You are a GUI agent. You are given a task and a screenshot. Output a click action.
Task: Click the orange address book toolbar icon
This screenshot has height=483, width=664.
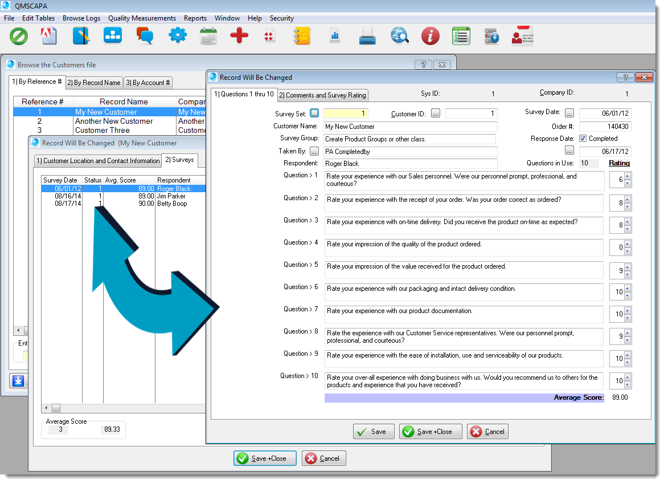pyautogui.click(x=301, y=36)
